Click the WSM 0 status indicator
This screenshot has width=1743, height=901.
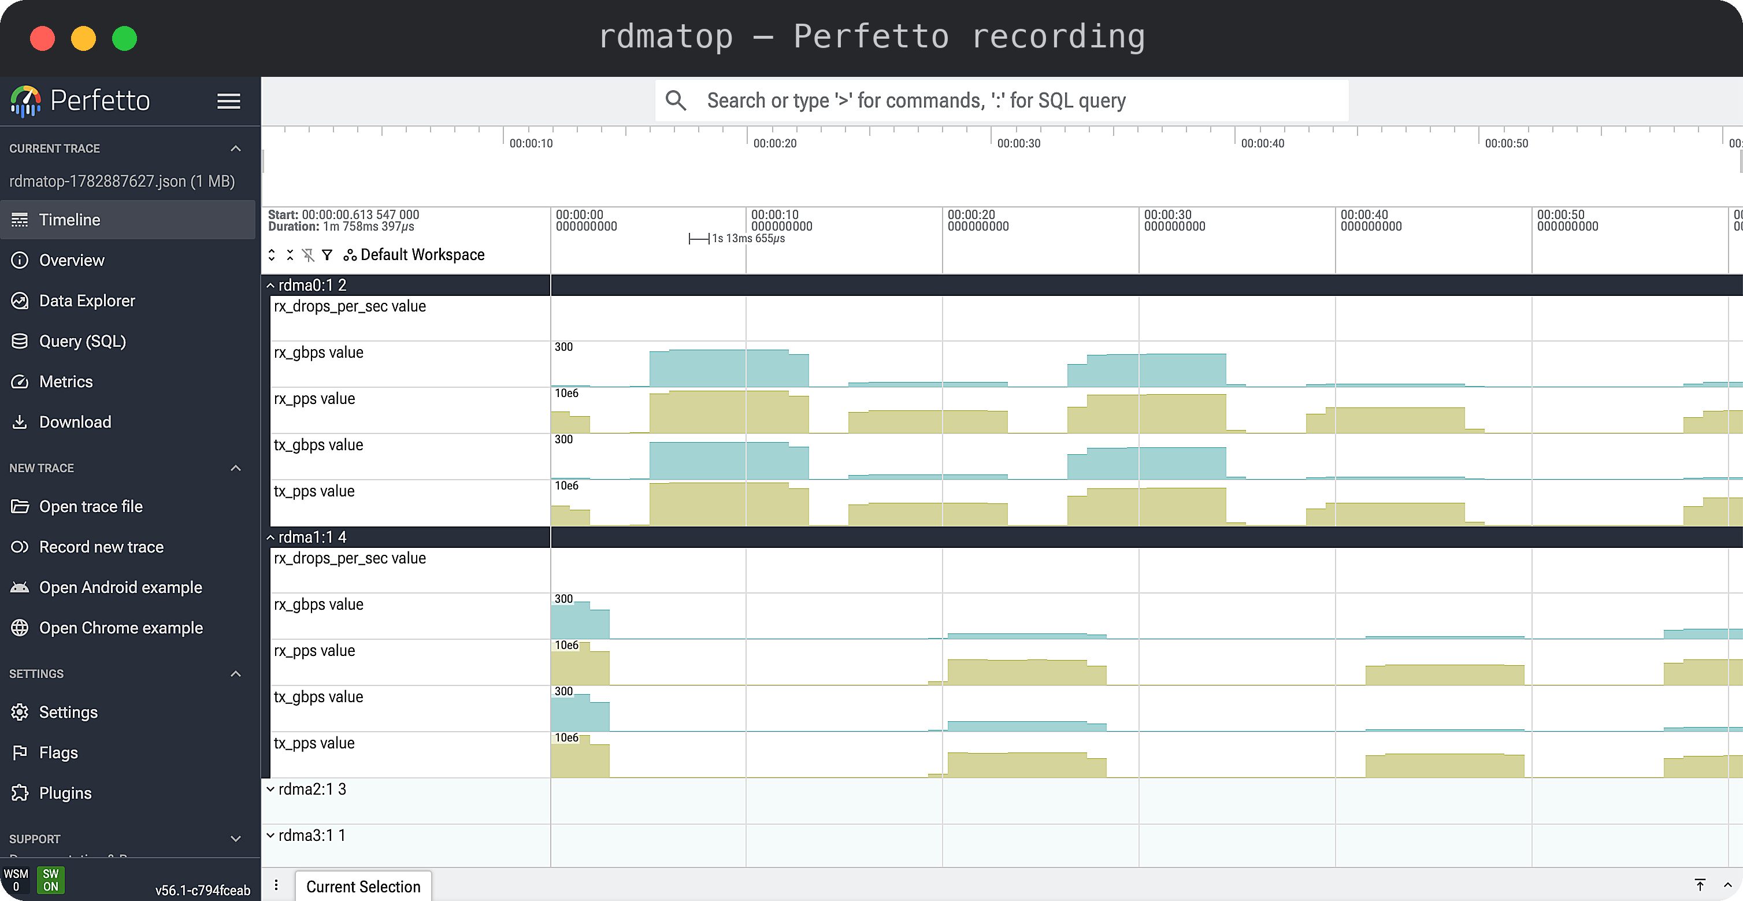[16, 880]
